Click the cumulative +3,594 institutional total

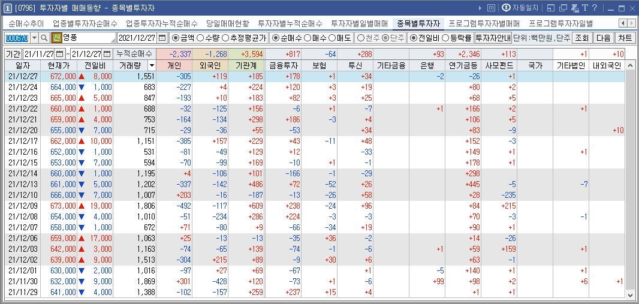coord(246,54)
